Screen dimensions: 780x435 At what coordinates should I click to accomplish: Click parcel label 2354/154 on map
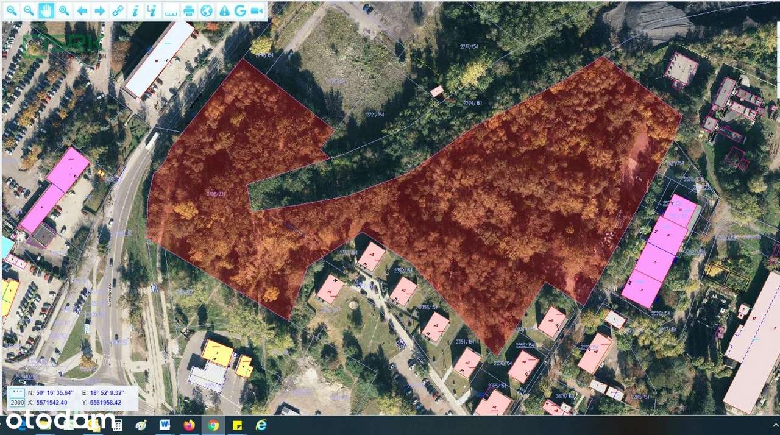[466, 342]
